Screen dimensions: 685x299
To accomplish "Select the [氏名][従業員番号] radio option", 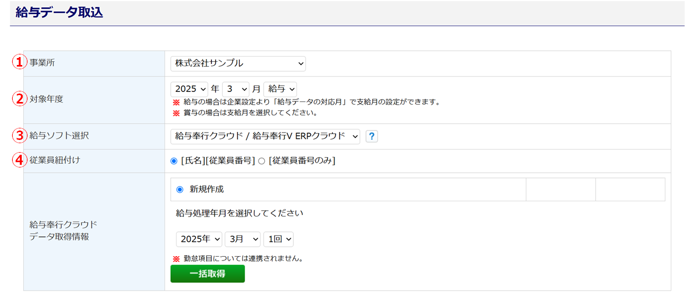I will [x=174, y=161].
